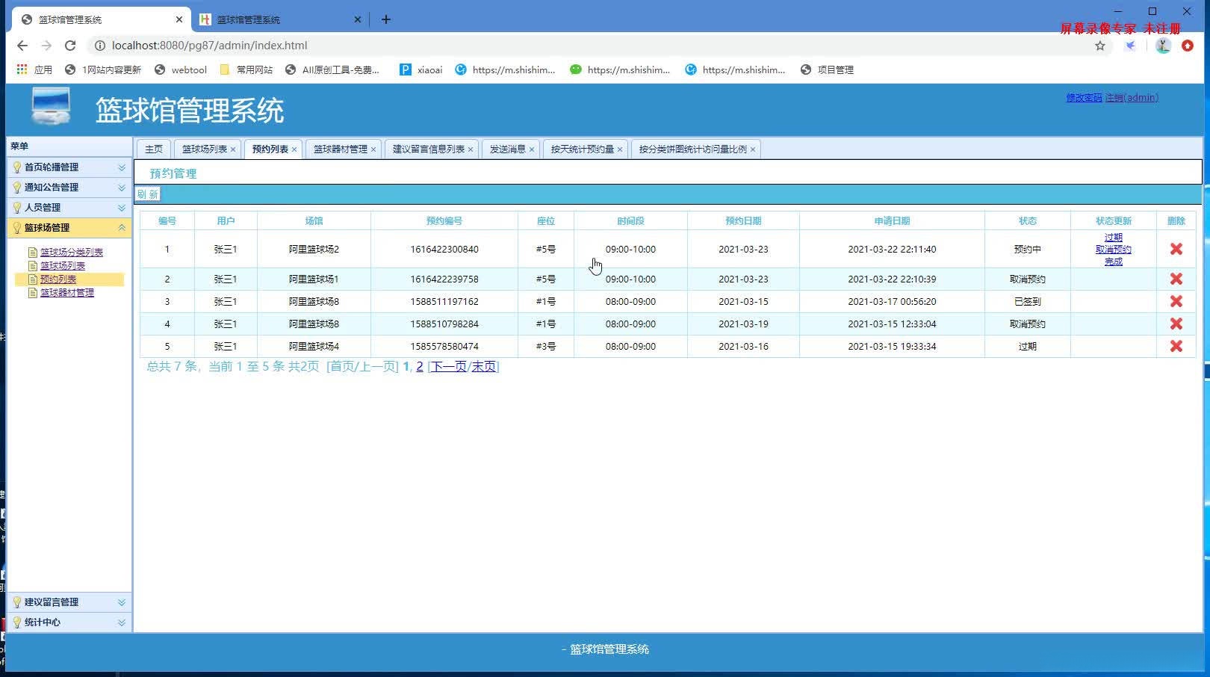Click the lightbulb icon next to 首页轮播管理
The height and width of the screenshot is (677, 1210).
[x=16, y=167]
